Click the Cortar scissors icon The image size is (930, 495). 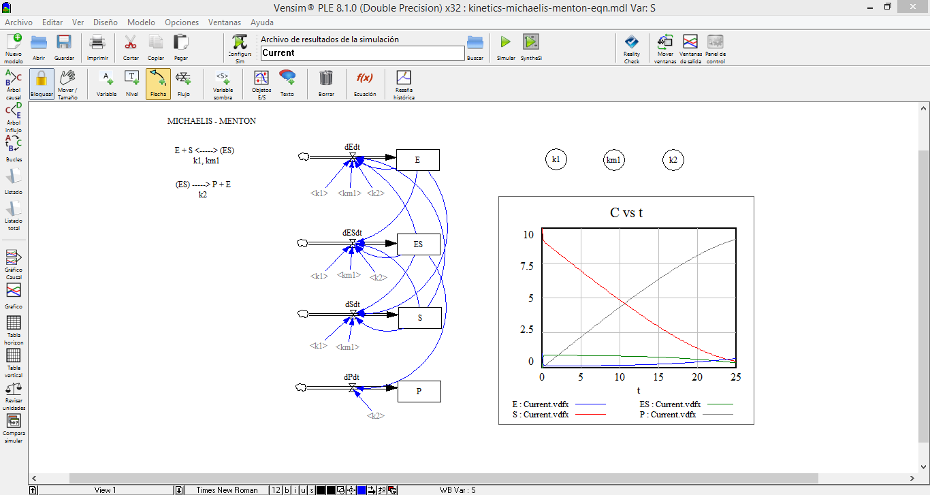click(x=131, y=48)
